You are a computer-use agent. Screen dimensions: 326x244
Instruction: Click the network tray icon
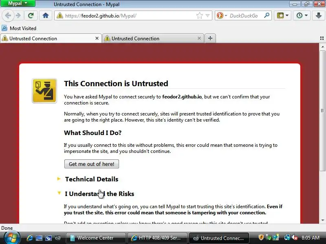[287, 237]
